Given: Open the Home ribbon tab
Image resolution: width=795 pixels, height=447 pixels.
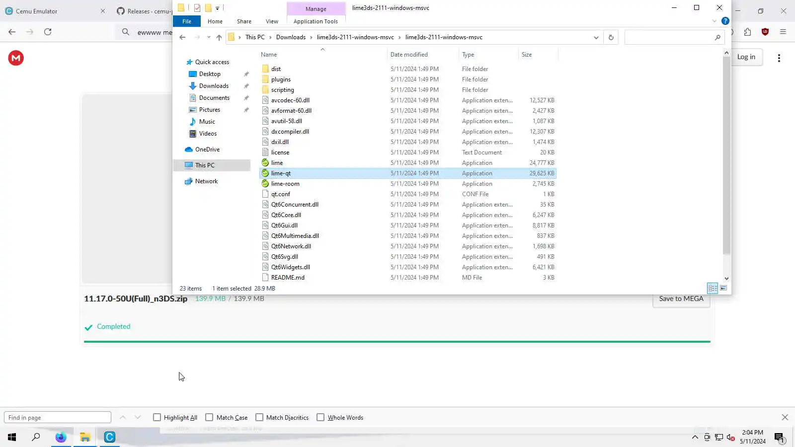Looking at the screenshot, I should 215,21.
